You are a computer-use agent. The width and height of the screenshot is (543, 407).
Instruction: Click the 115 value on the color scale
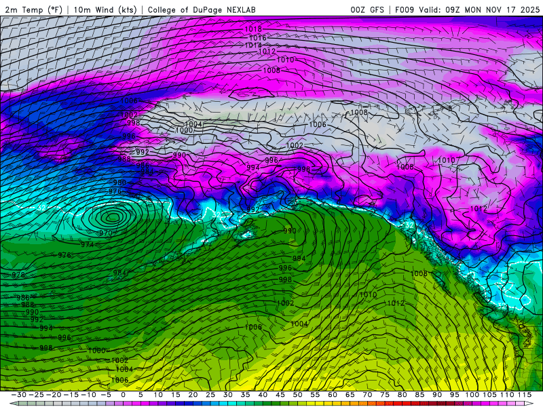click(524, 395)
